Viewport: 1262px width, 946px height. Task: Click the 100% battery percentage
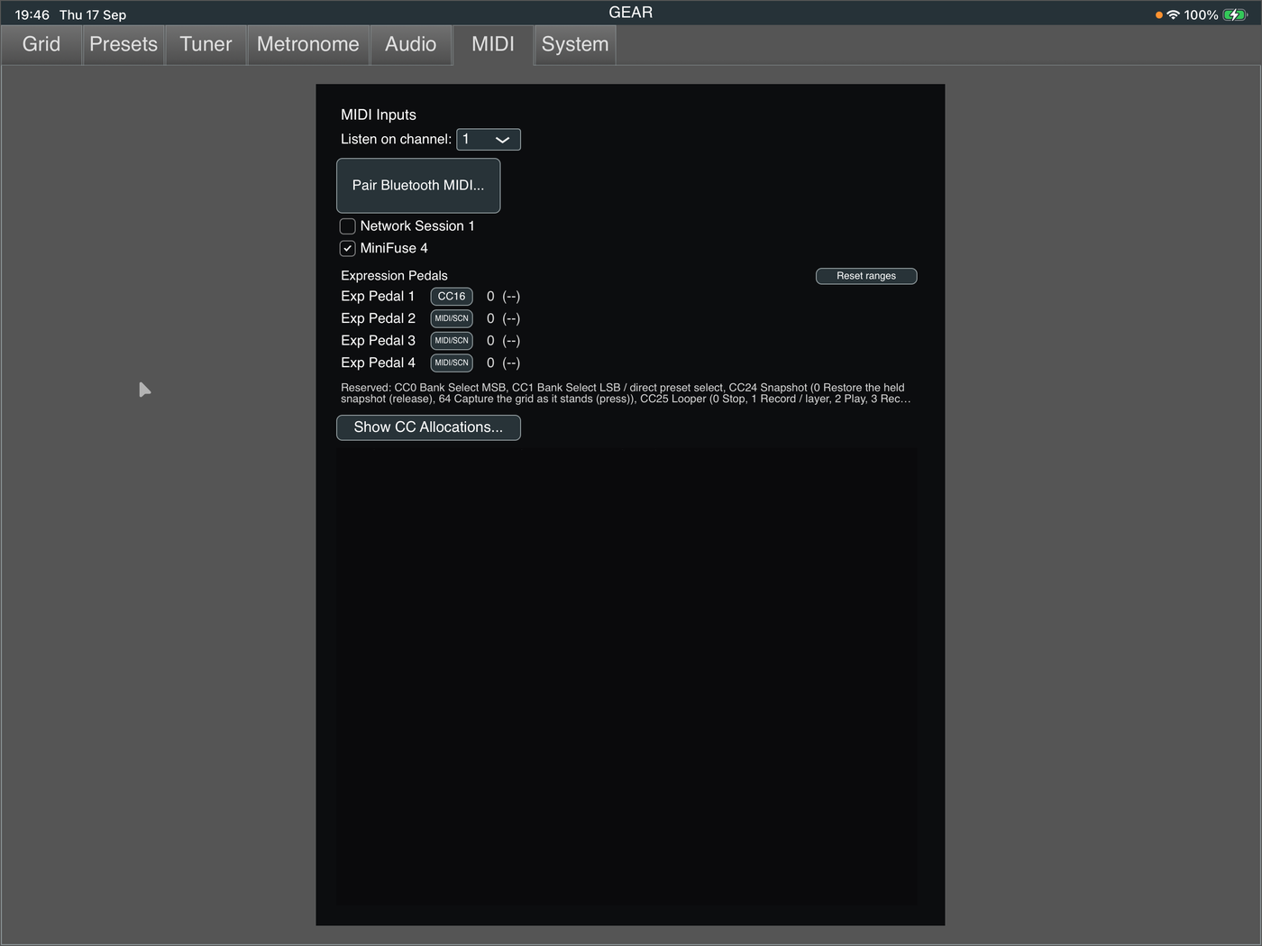coord(1201,14)
